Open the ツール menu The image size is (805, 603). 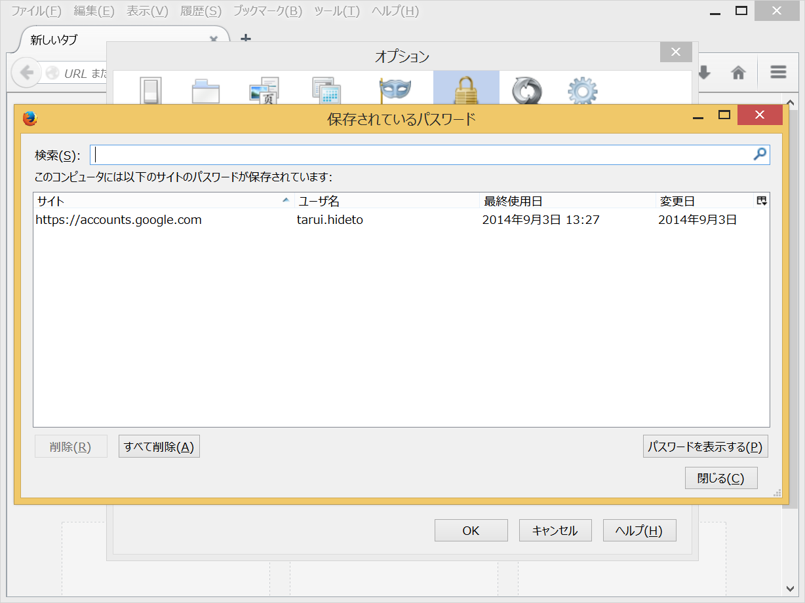click(x=336, y=10)
